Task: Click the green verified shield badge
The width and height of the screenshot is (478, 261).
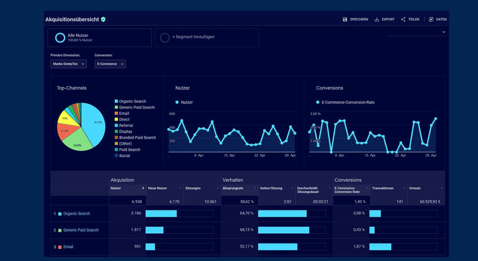Action: click(x=103, y=20)
